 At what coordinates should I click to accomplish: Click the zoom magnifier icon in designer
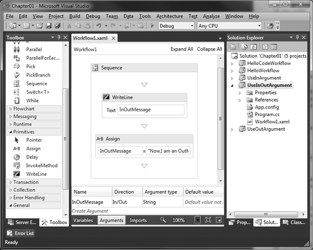coord(163,220)
